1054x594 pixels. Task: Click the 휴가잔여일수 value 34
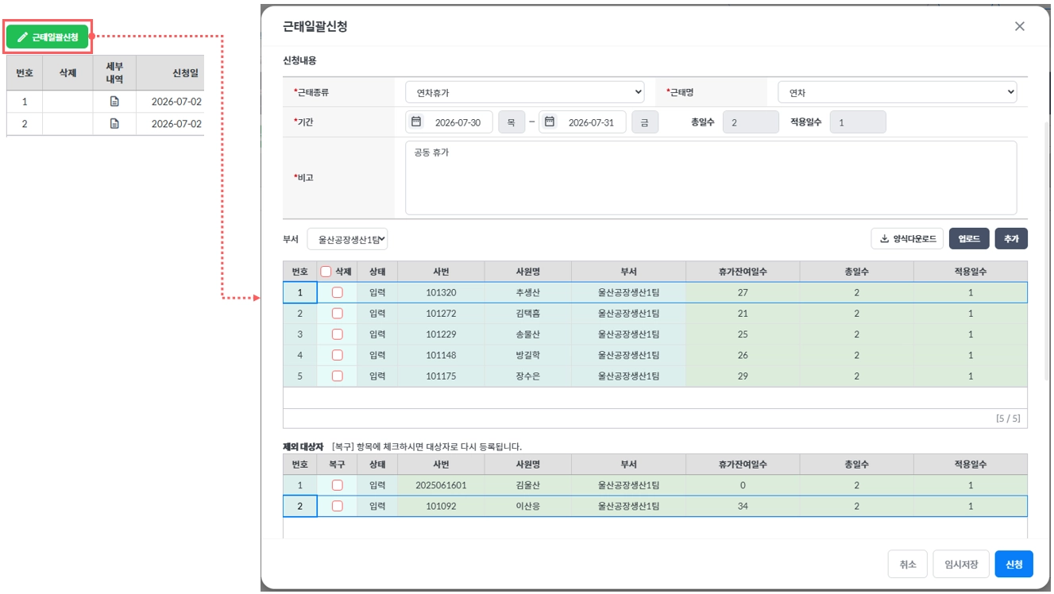click(743, 506)
